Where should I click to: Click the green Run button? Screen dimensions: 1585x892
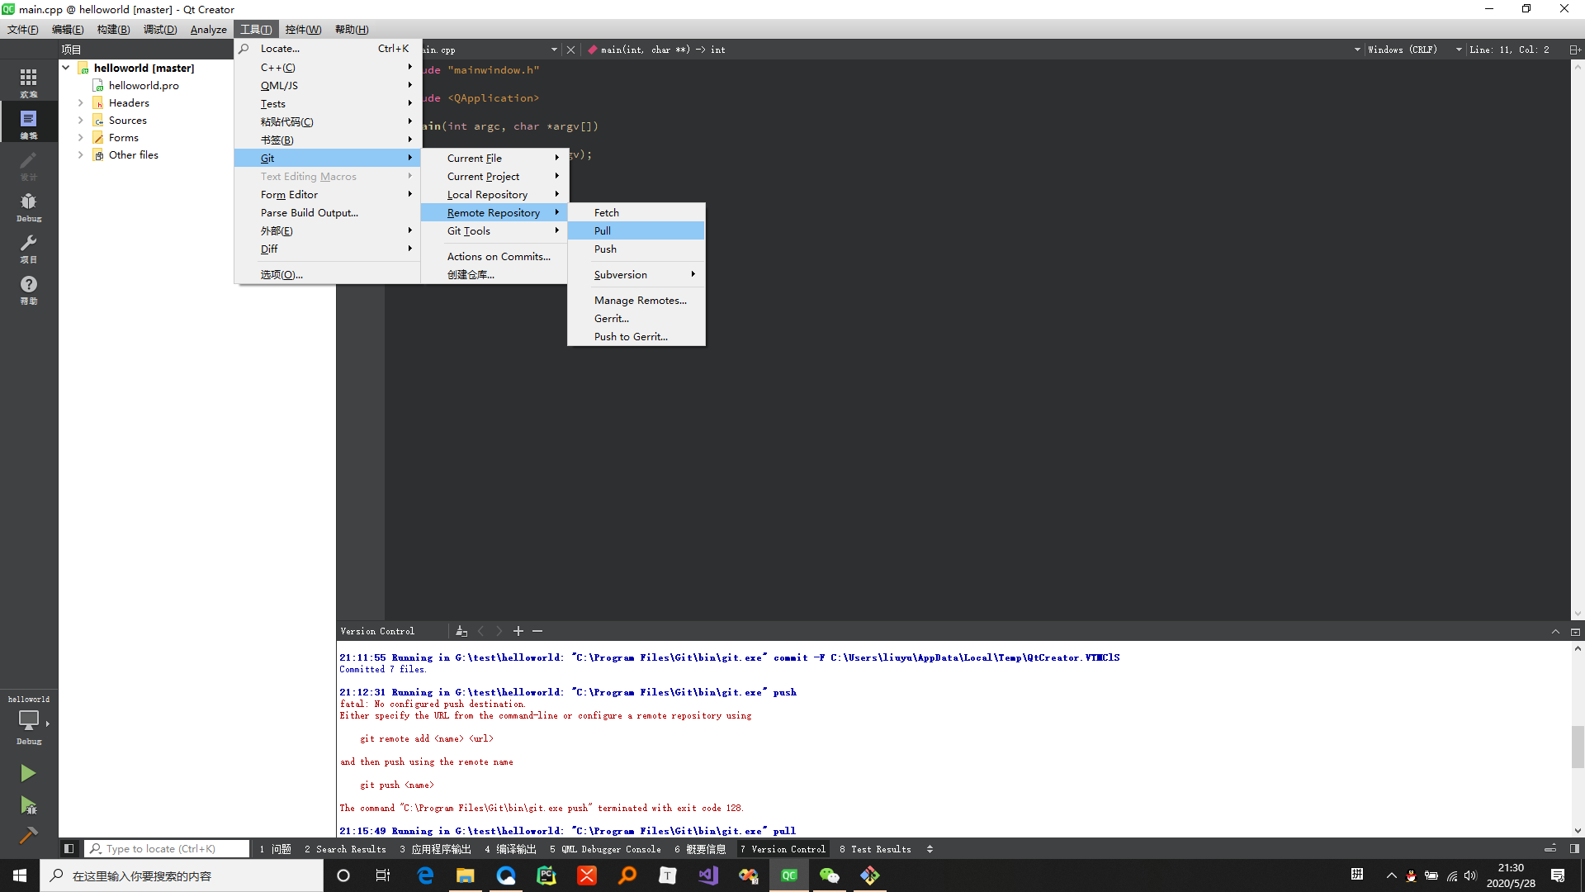pyautogui.click(x=28, y=773)
